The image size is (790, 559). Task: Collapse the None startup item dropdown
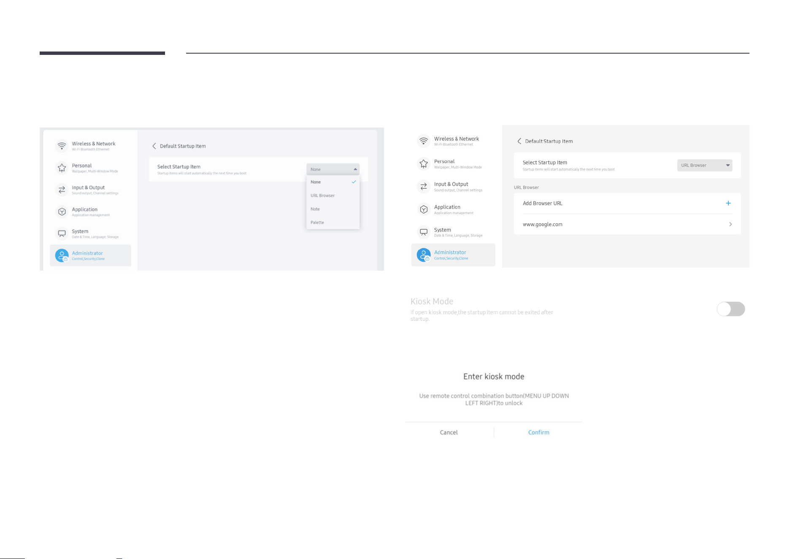[333, 169]
